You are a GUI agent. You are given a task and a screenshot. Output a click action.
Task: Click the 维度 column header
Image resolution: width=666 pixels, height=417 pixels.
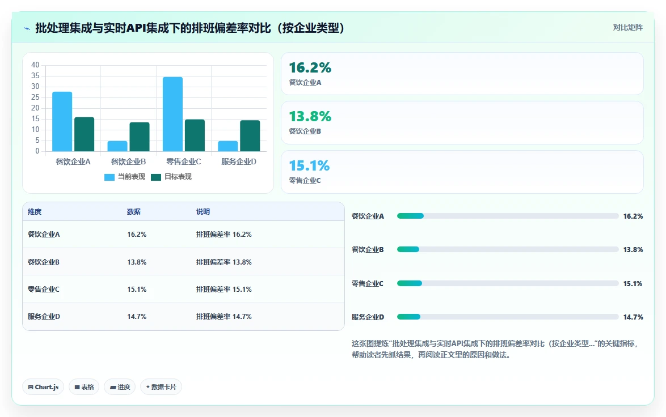(x=35, y=212)
